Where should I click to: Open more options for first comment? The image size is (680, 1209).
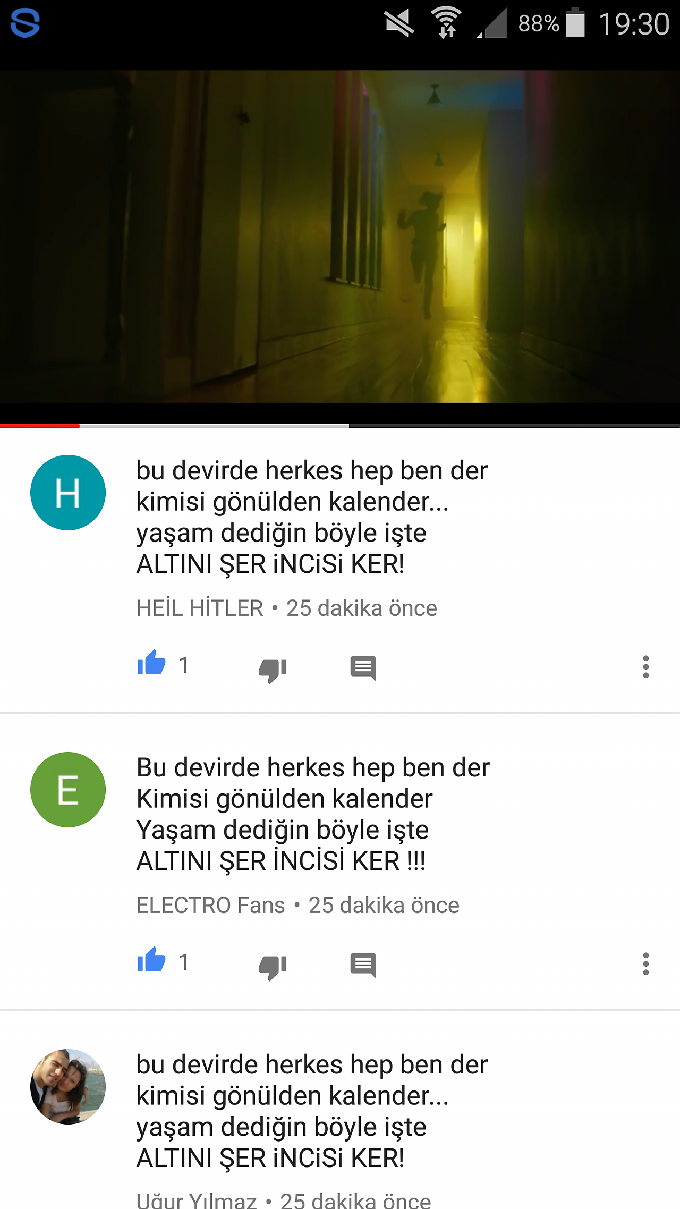646,667
